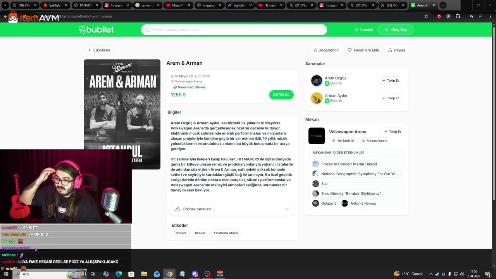Go back to Etkinlikler
Screen dimensions: 496x279
click(x=99, y=50)
